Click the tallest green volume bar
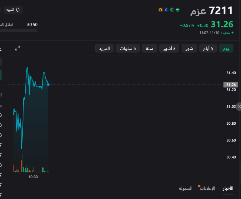 22,163
